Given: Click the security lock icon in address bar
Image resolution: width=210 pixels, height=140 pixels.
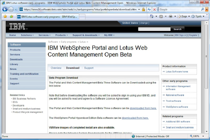Looking at the screenshot, I should [x=143, y=9].
